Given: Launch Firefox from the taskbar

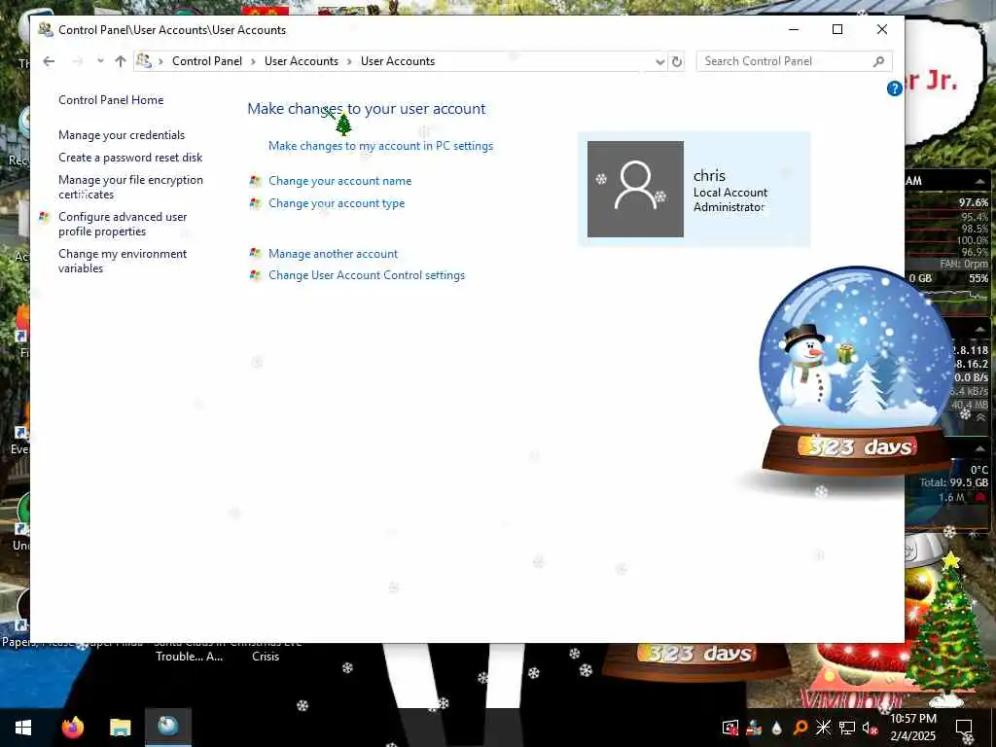Looking at the screenshot, I should (73, 728).
